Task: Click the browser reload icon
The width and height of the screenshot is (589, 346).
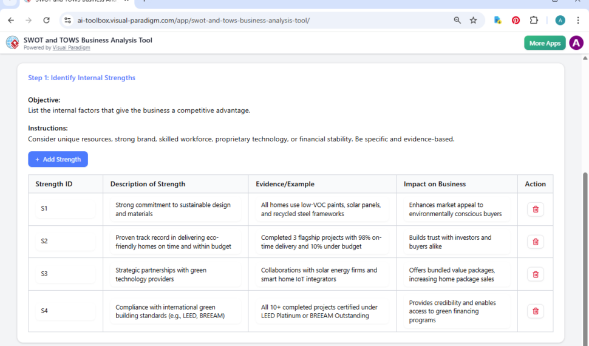Action: pyautogui.click(x=46, y=20)
